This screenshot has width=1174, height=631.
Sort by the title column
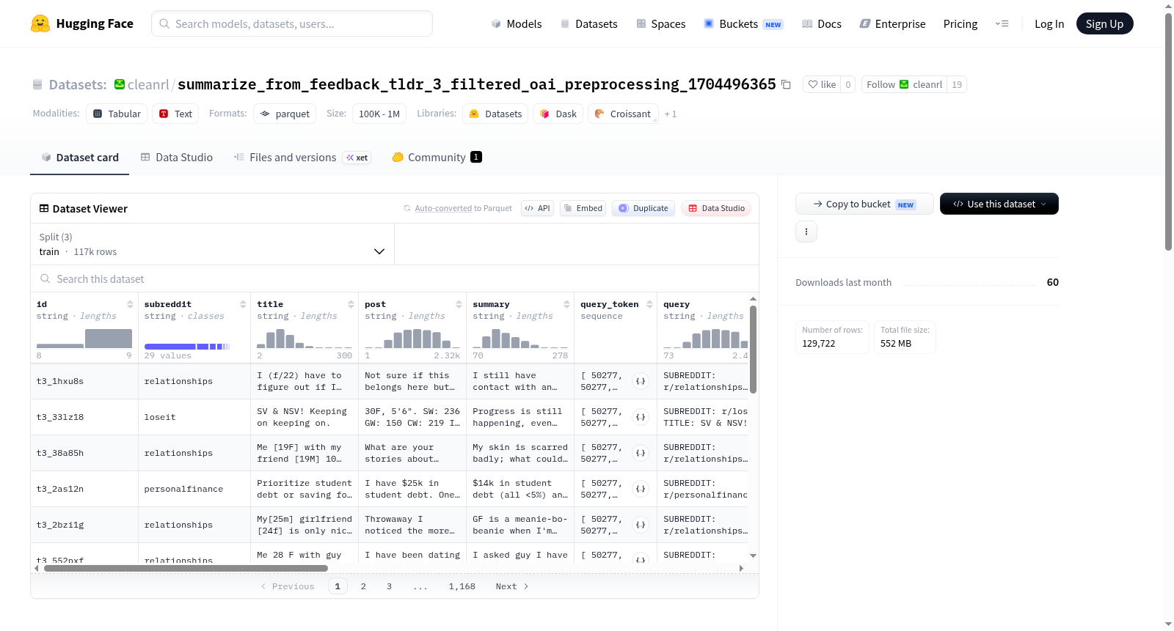[x=351, y=304]
